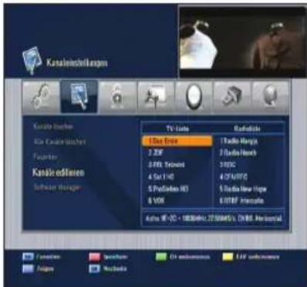The height and width of the screenshot is (287, 307).
Task: Open the gears settings icon tab
Action: coord(41,98)
